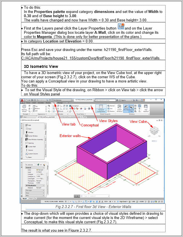Switch to the Render ribbon tab

(48, 103)
